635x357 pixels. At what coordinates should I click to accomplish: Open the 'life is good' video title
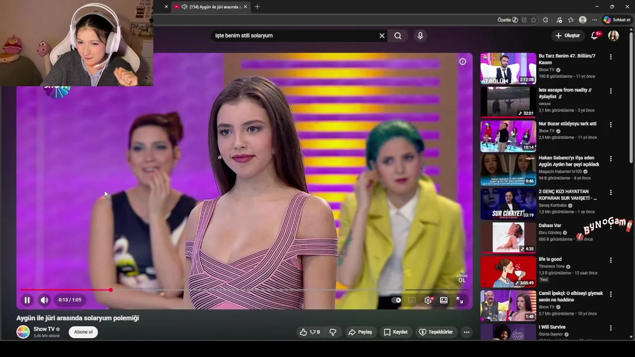point(550,259)
